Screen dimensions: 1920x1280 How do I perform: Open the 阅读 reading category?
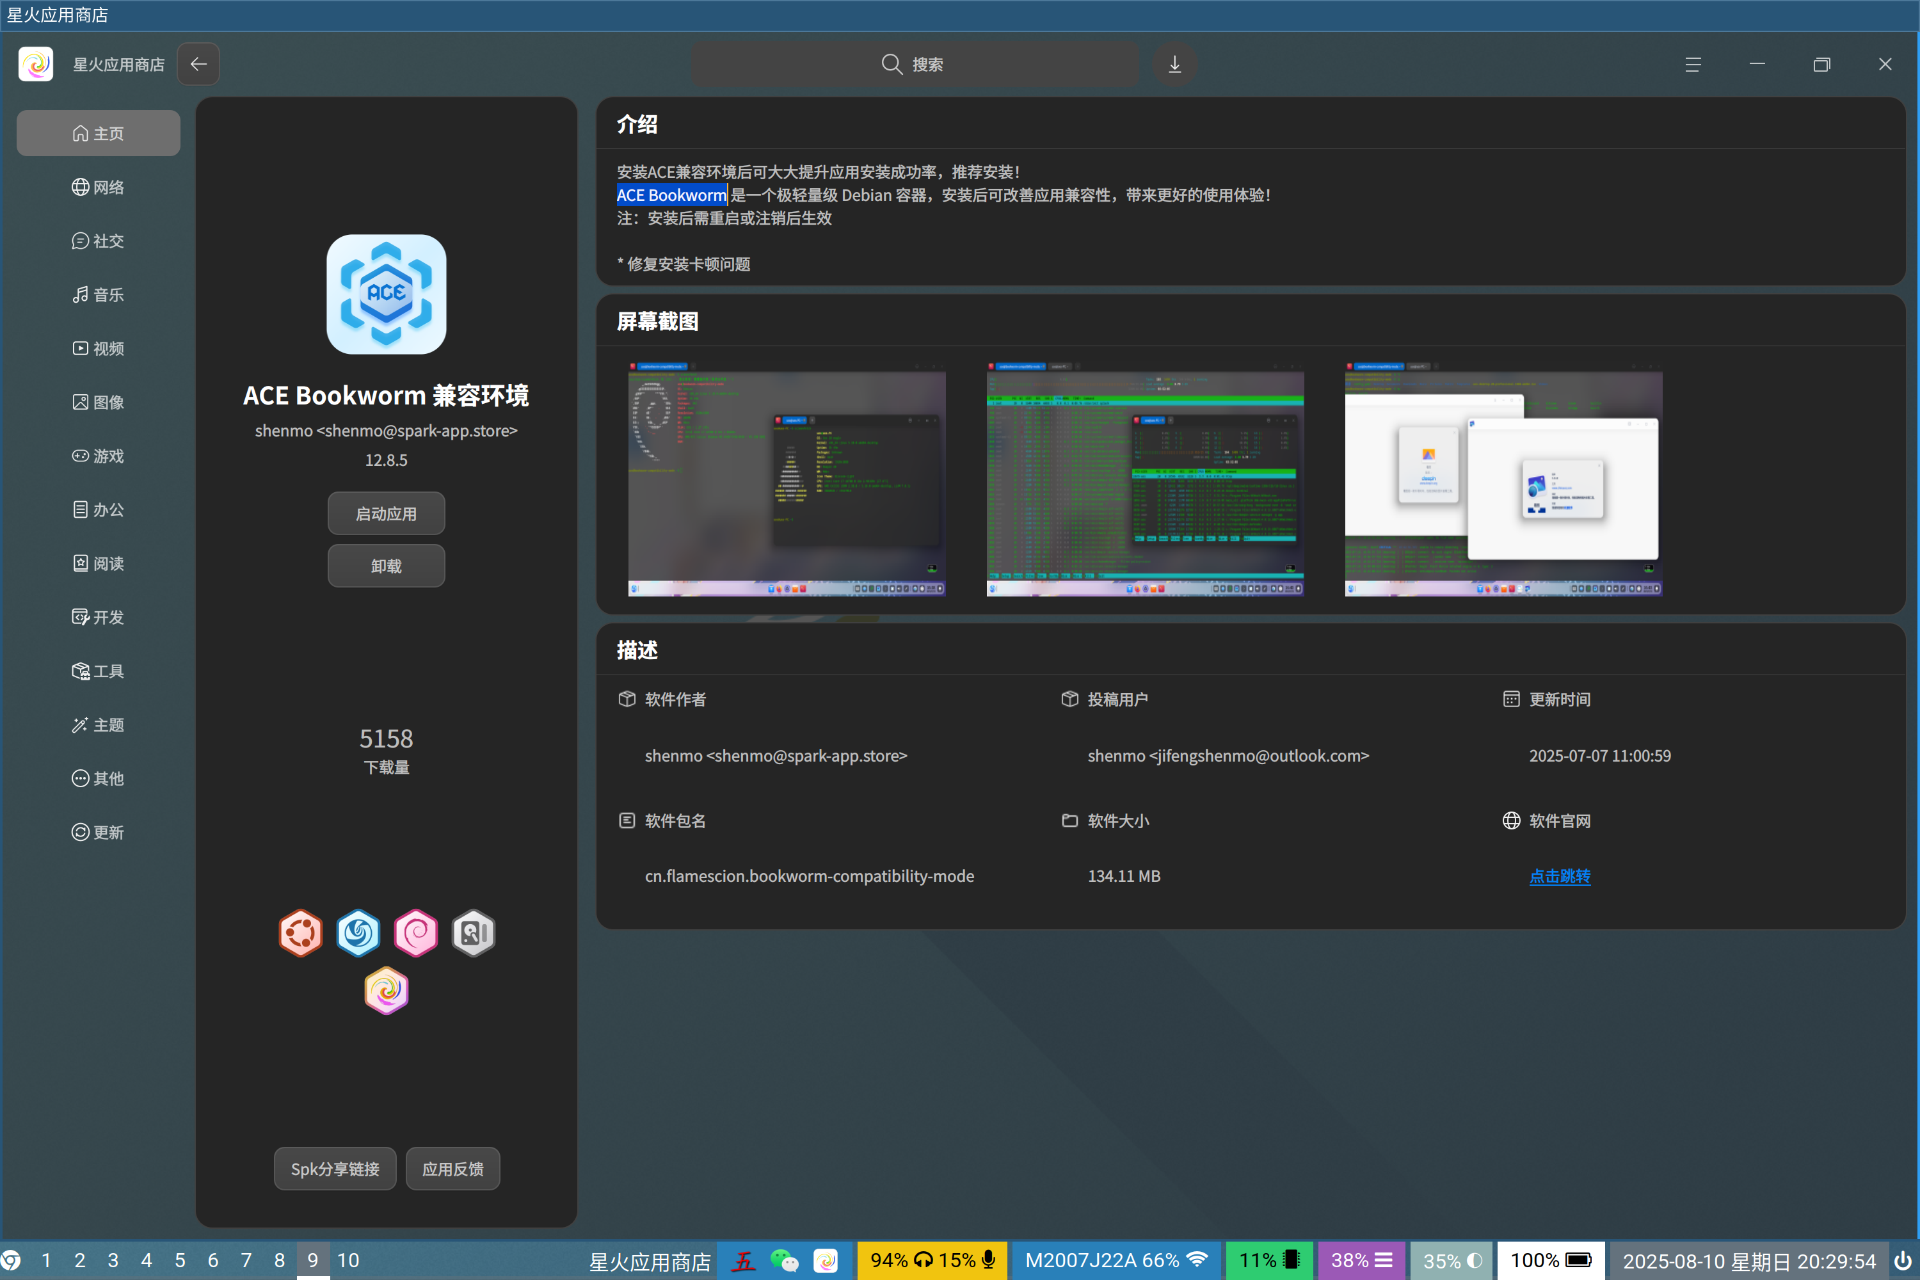[x=98, y=563]
